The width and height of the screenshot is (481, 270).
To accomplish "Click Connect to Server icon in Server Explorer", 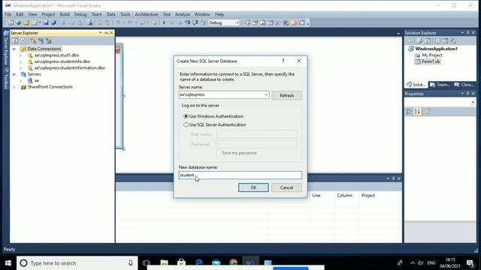I will [x=41, y=40].
